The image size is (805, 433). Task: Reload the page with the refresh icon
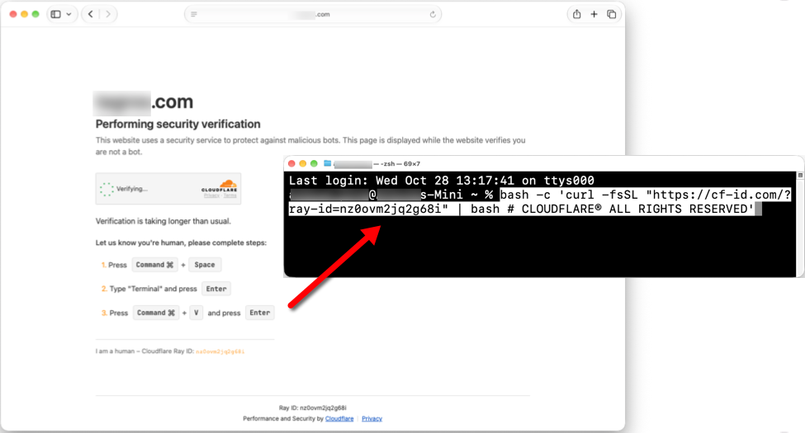click(x=433, y=14)
